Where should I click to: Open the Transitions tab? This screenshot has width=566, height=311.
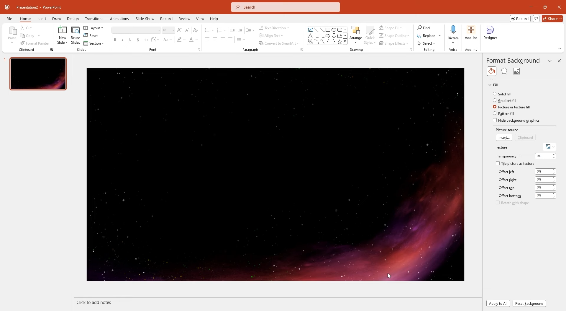(x=94, y=19)
